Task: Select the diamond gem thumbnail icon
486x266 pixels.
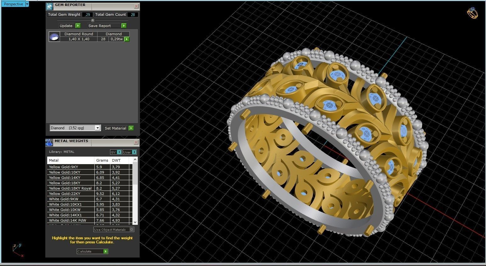Action: tap(54, 36)
